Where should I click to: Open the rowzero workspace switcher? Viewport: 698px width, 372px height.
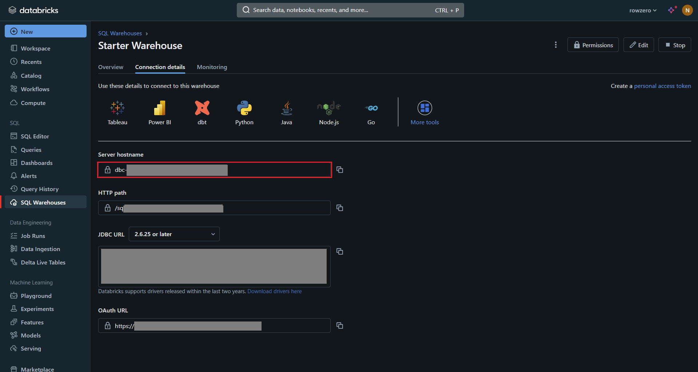point(642,10)
